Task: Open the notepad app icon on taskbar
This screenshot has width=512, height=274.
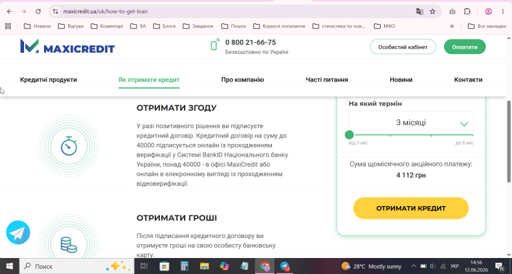Action: (x=244, y=266)
